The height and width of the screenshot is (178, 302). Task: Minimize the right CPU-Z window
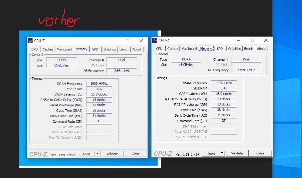[238, 40]
